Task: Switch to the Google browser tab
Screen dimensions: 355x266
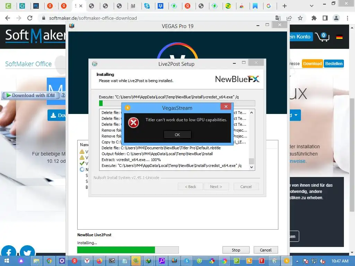Action: [269, 6]
